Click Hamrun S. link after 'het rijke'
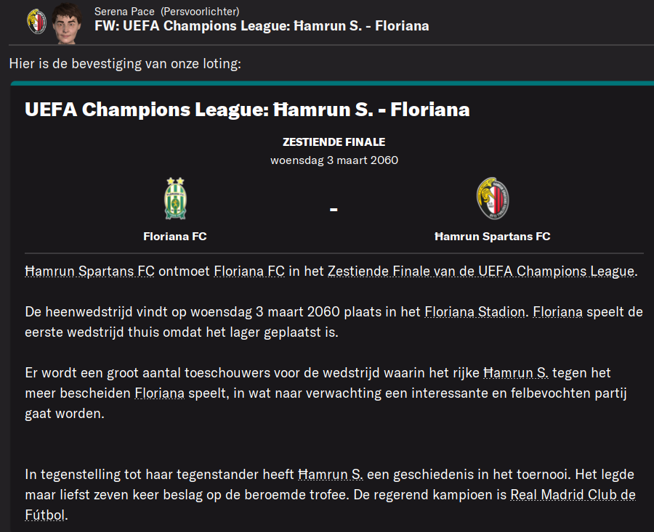The width and height of the screenshot is (654, 532). click(516, 373)
